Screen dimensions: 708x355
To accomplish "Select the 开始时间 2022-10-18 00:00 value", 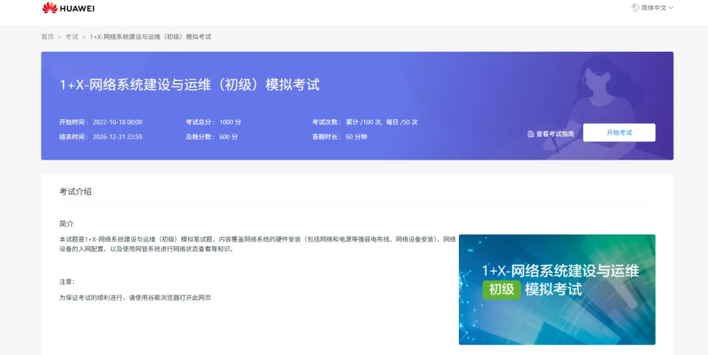I will (117, 122).
